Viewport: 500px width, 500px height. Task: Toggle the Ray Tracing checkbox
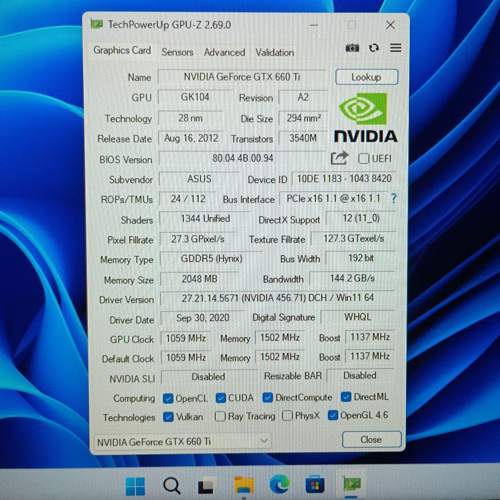(x=220, y=416)
